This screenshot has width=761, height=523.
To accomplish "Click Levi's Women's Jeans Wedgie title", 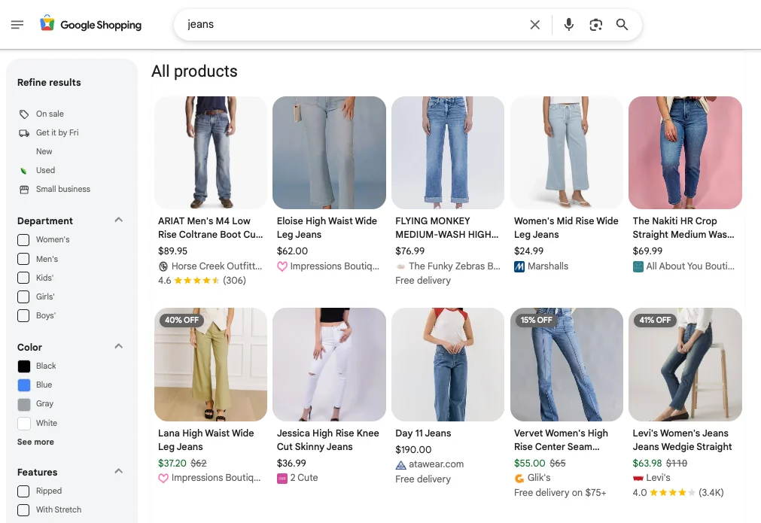I will (x=682, y=440).
